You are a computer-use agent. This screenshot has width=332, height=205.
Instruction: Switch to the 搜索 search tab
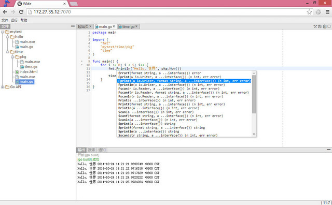pos(91,150)
